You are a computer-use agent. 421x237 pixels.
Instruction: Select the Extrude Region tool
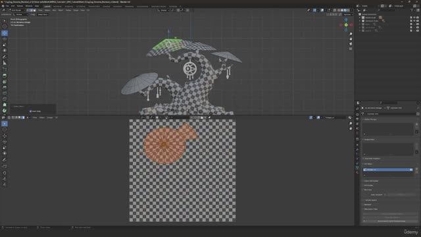tap(5, 76)
